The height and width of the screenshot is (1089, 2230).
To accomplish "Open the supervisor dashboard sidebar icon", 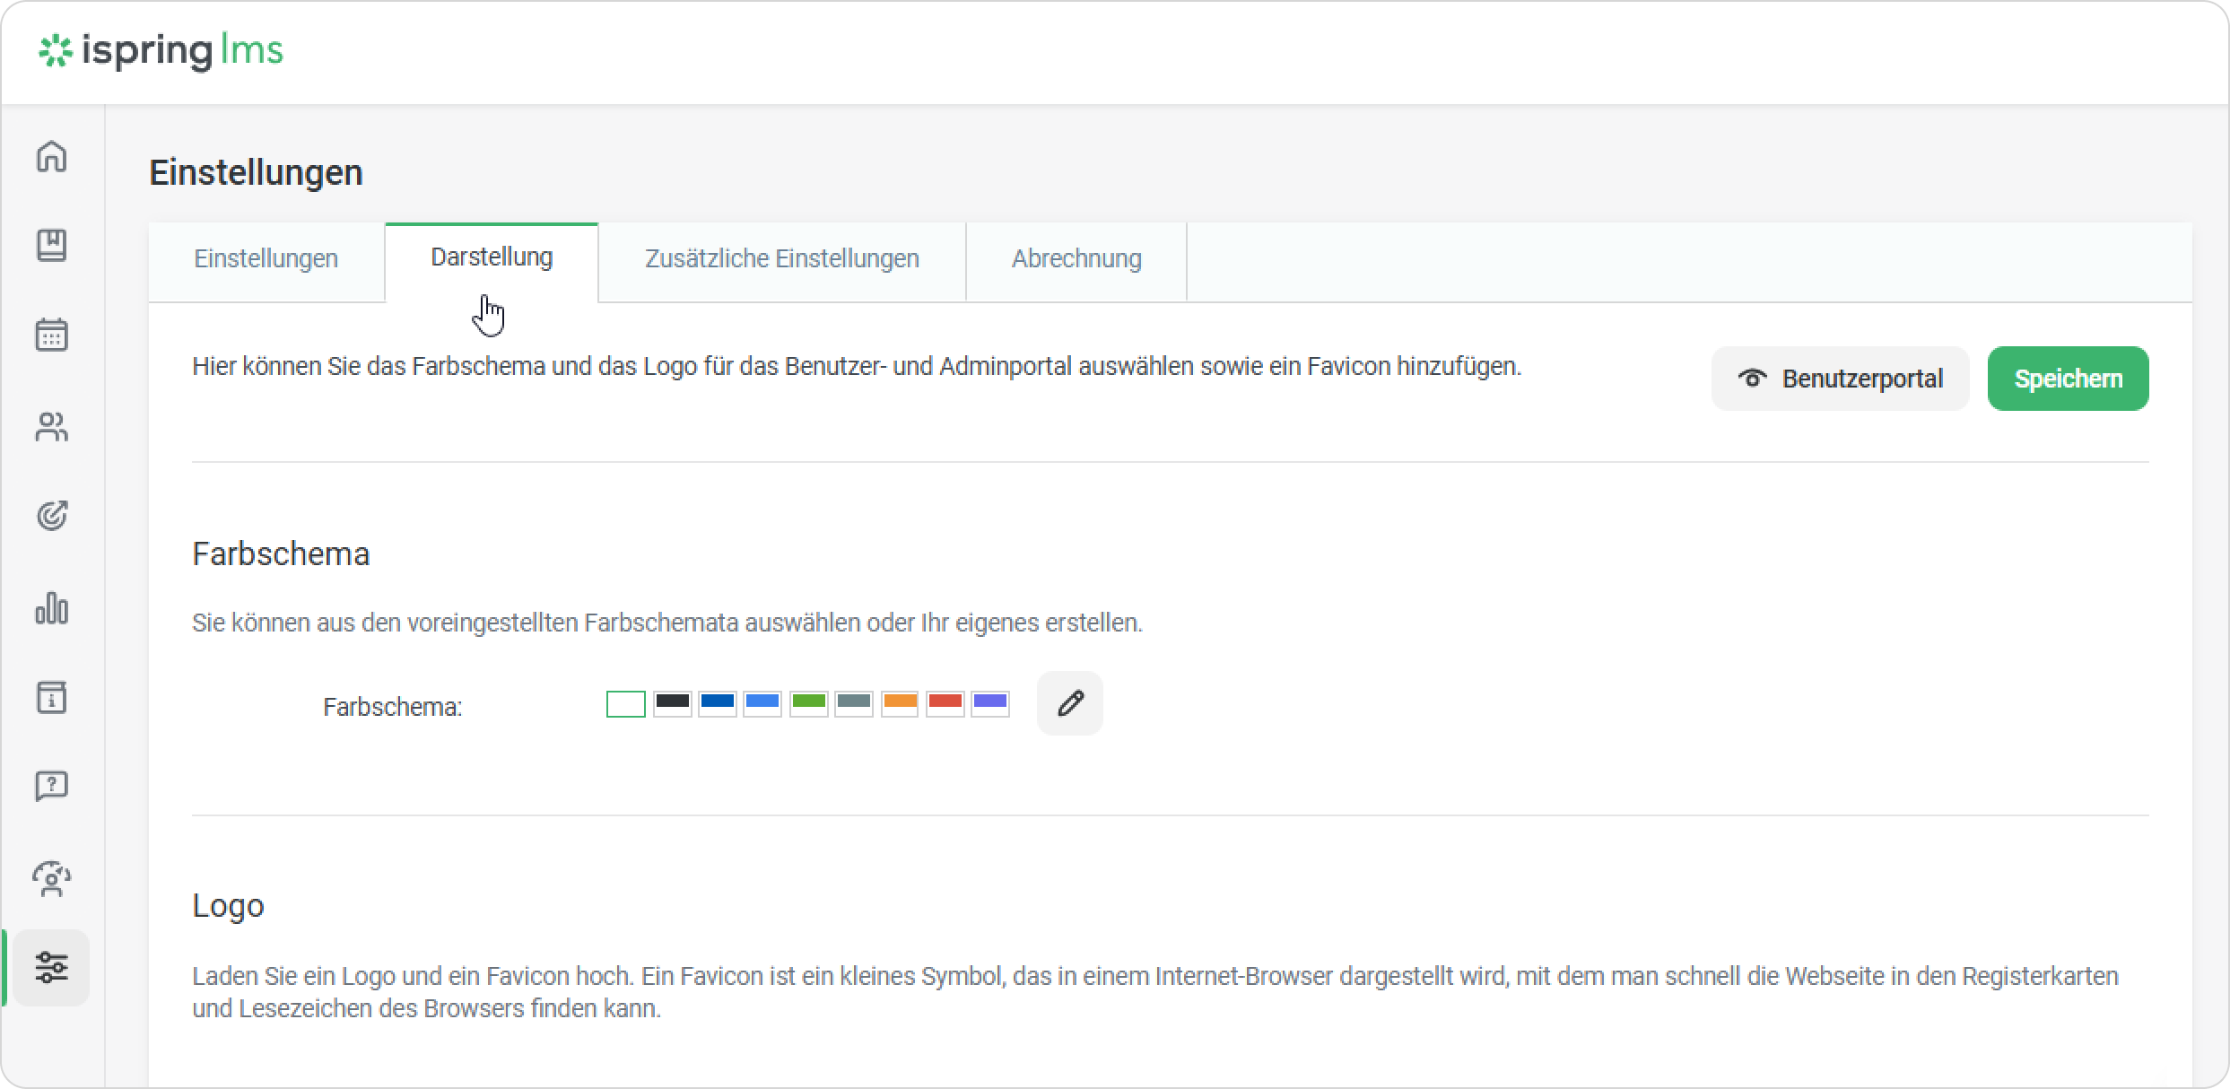I will 52,878.
